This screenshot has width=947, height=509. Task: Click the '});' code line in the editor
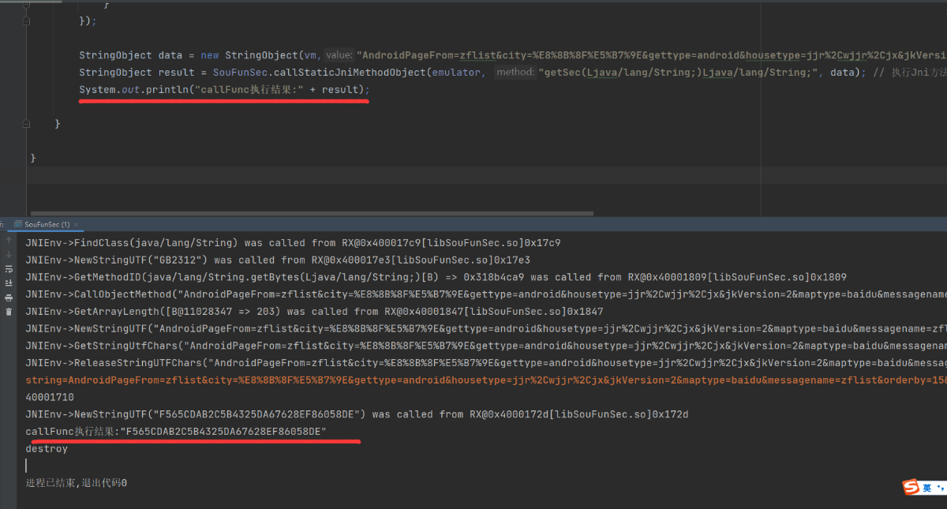88,21
